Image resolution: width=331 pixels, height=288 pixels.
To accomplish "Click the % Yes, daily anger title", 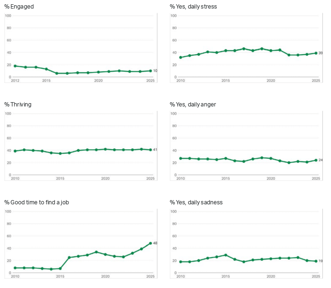I will 193,105.
